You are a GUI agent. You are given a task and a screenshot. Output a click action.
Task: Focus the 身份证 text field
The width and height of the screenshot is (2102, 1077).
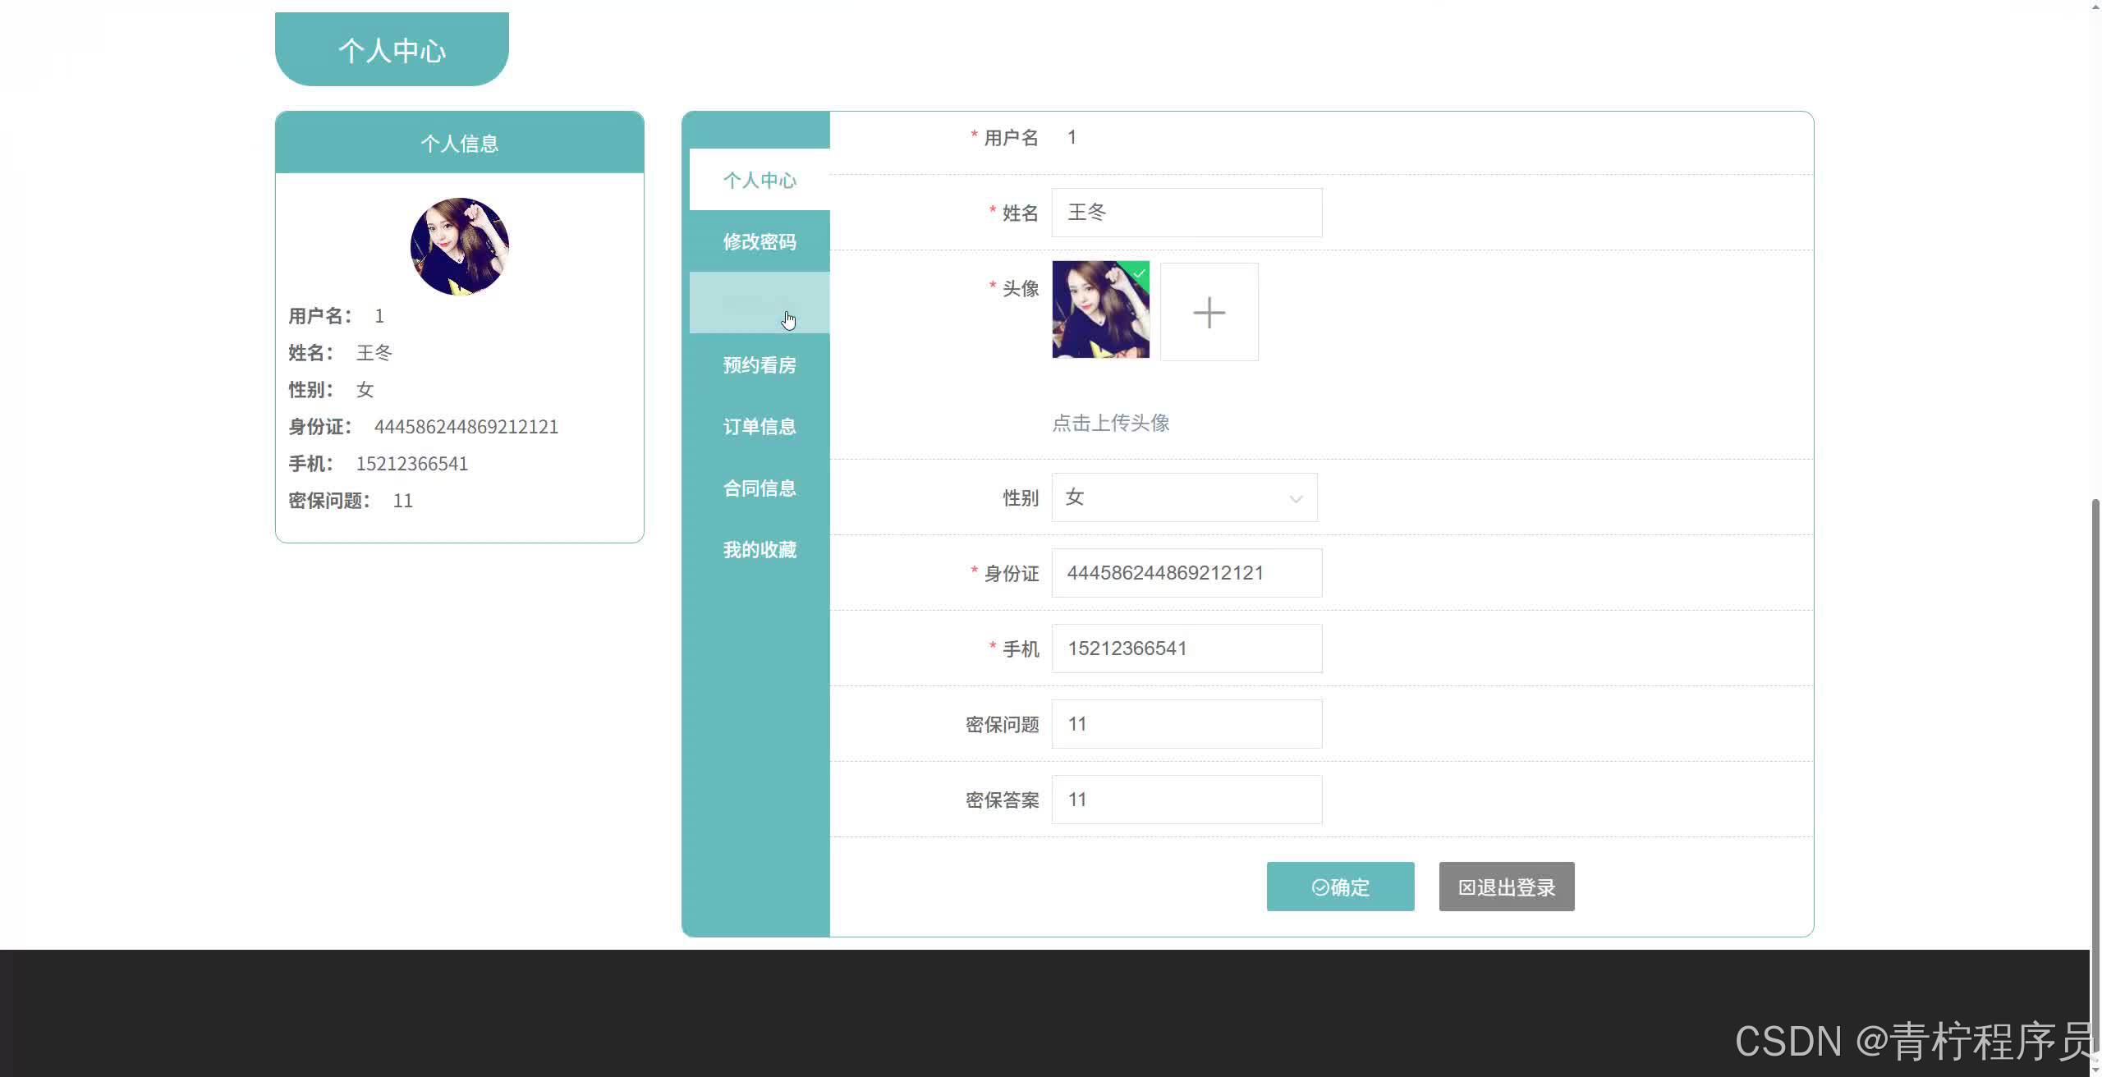pos(1186,573)
